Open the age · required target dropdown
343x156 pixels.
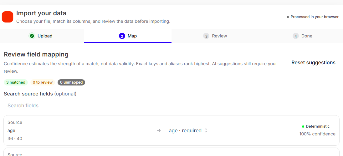(x=188, y=130)
